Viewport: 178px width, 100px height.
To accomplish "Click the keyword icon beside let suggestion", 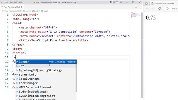I will tap(17, 66).
